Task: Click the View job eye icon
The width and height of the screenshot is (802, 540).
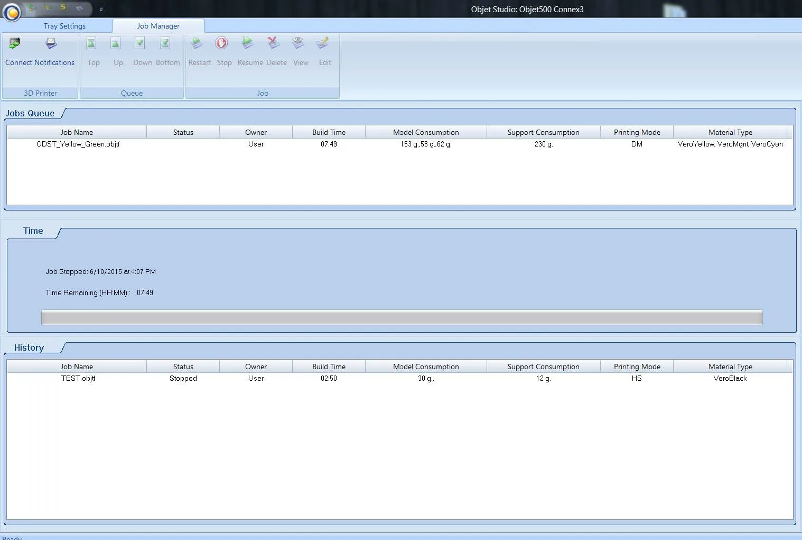Action: tap(298, 43)
